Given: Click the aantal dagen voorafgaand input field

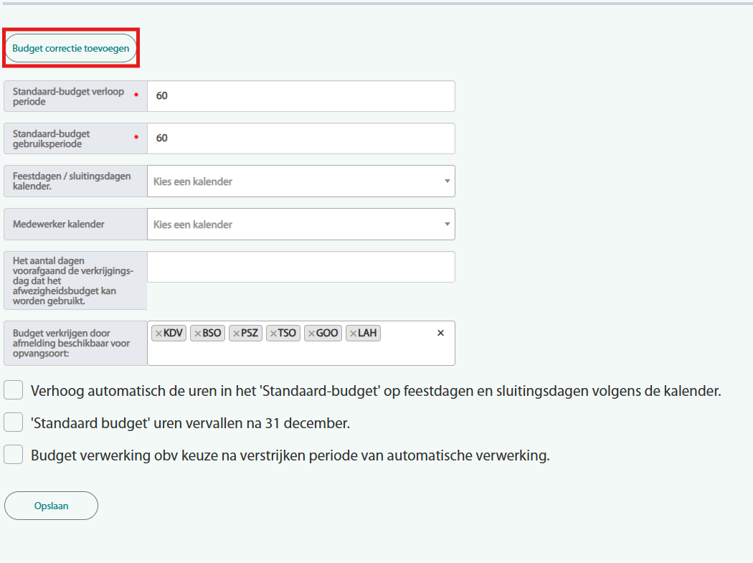Looking at the screenshot, I should click(x=301, y=267).
